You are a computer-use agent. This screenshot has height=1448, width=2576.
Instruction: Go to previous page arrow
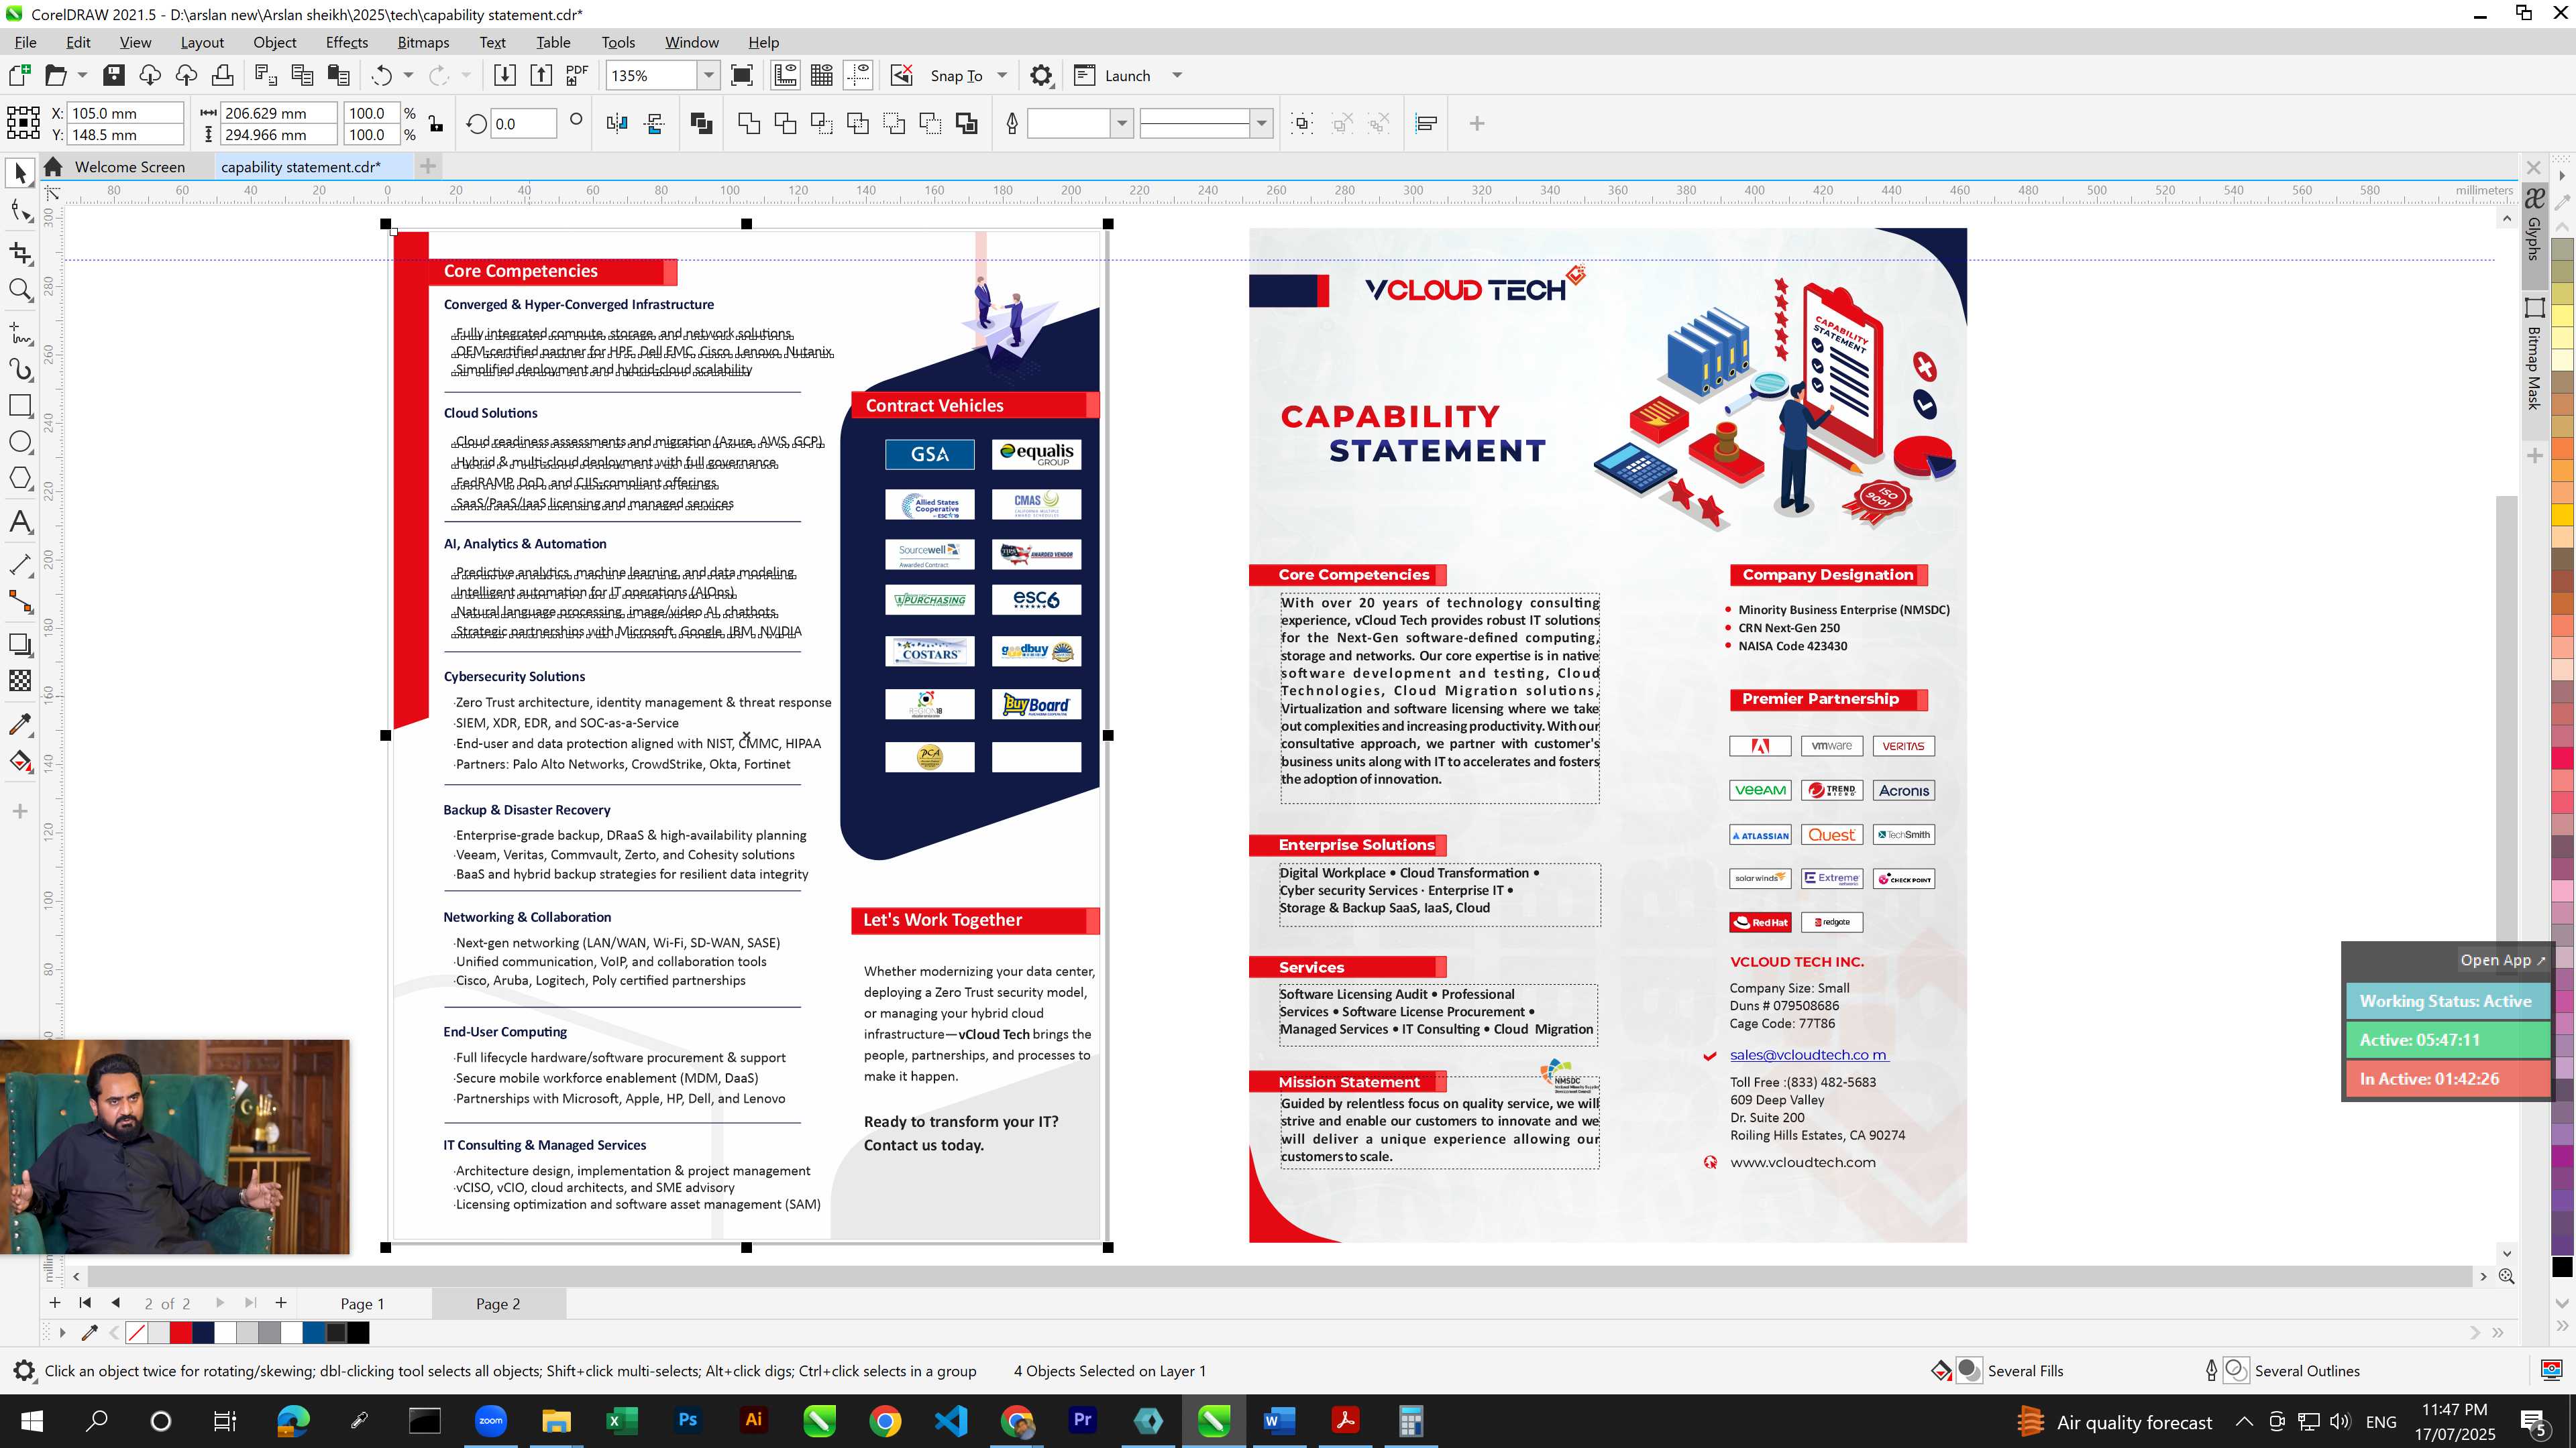(116, 1303)
